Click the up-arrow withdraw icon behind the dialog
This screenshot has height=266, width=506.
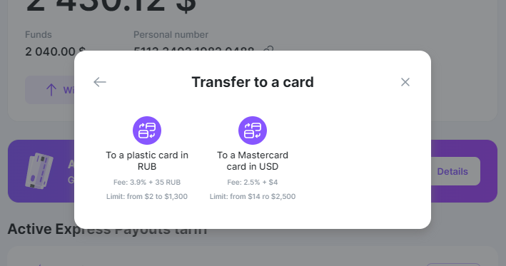tap(51, 90)
